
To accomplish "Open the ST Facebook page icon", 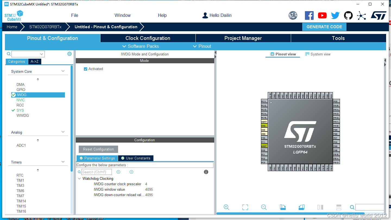I will point(309,15).
